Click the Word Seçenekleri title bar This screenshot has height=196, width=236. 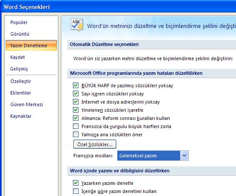[118, 7]
